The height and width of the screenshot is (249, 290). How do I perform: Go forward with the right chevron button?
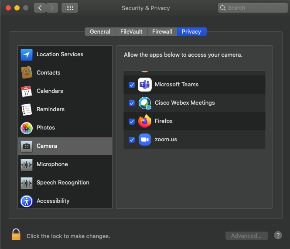(x=52, y=8)
